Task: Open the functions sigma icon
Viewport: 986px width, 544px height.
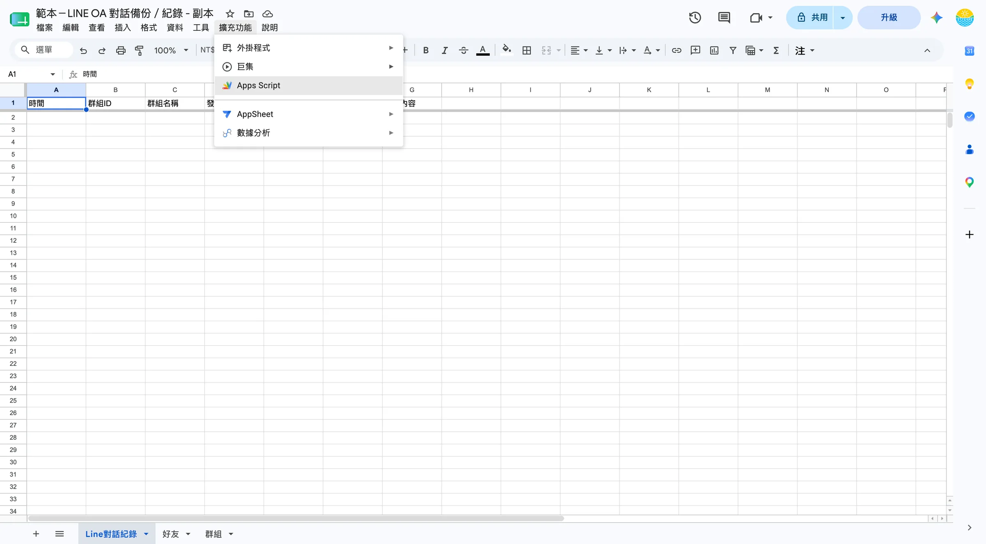Action: 776,50
